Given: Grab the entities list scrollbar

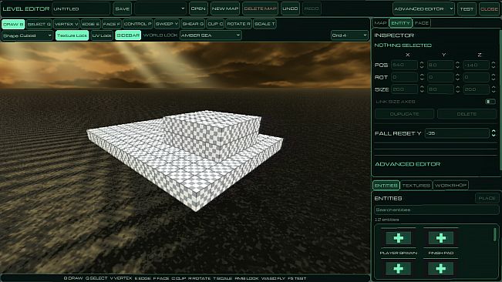Looking at the screenshot, I should click(x=495, y=234).
